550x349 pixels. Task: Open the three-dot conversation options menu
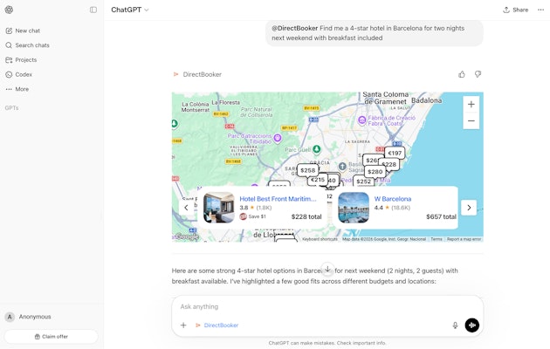coord(540,10)
